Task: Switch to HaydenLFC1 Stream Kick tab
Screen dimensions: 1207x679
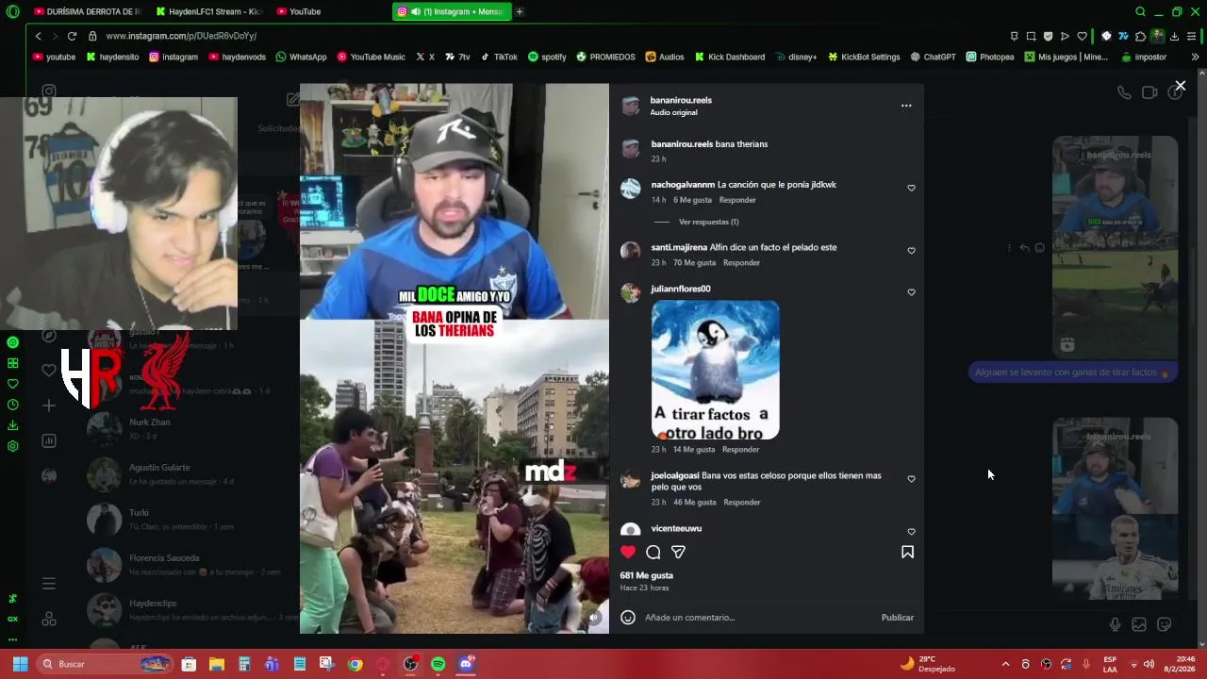Action: click(x=210, y=11)
